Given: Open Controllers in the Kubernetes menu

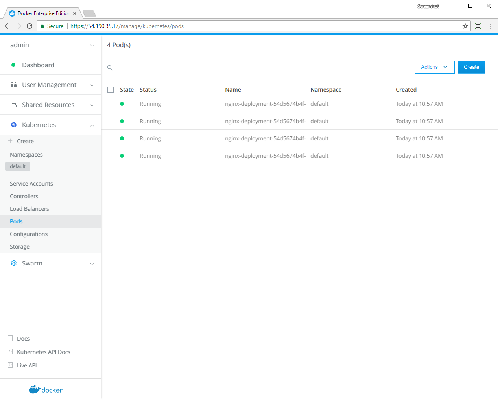Looking at the screenshot, I should tap(24, 196).
